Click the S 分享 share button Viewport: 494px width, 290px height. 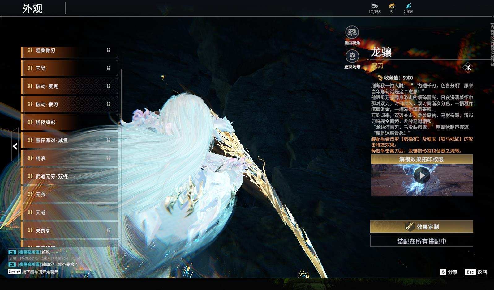click(x=449, y=272)
